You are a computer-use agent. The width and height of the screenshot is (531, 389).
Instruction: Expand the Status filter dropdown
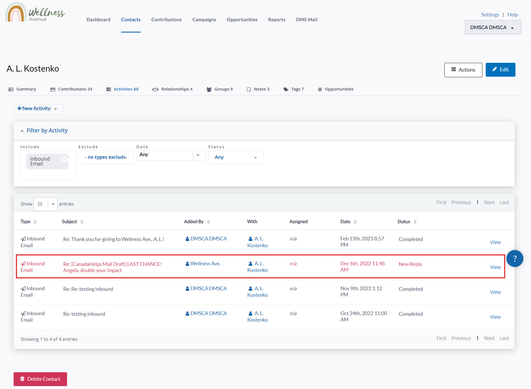235,157
